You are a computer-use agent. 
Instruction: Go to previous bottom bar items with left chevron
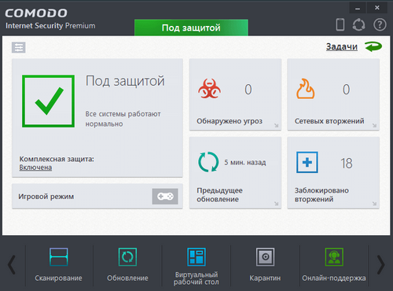pyautogui.click(x=12, y=265)
